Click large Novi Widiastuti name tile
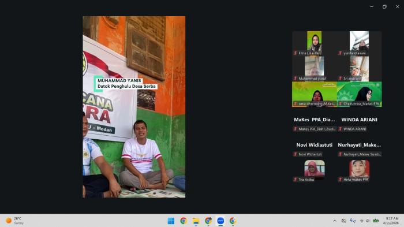The width and height of the screenshot is (404, 227). point(315,145)
